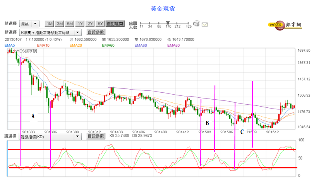
Task: Click the EMA5 legend label
Action: click(10, 45)
